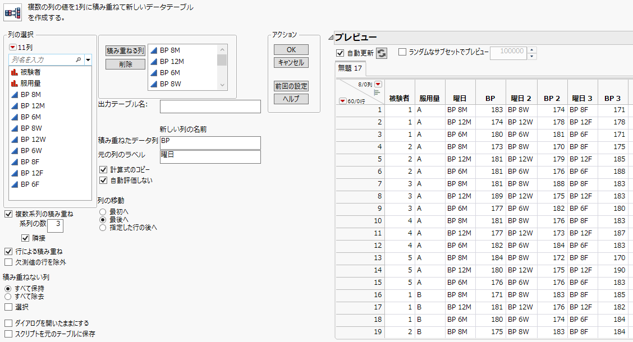Click the 出力テーブル名 input field

(x=210, y=107)
